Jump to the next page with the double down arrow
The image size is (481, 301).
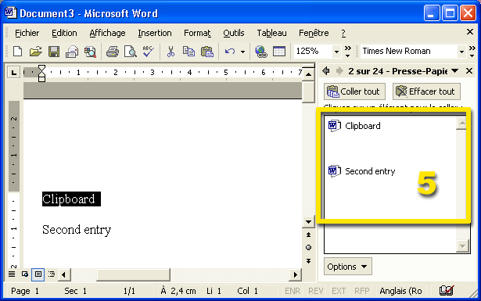(x=309, y=261)
